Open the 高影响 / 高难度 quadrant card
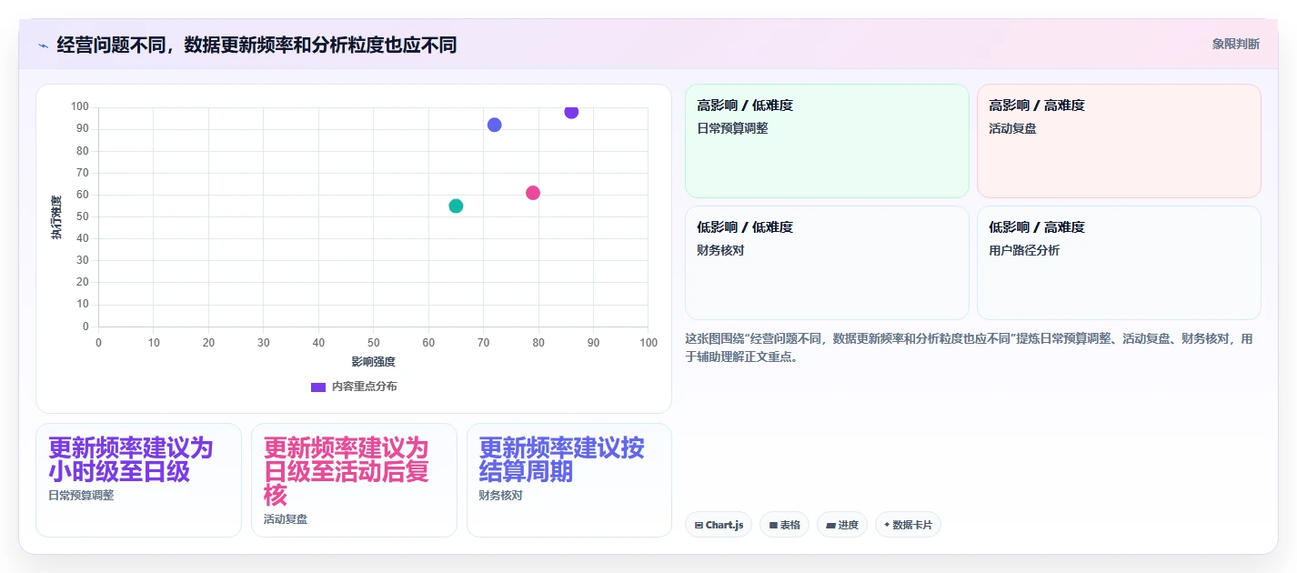Image resolution: width=1297 pixels, height=573 pixels. click(1119, 141)
